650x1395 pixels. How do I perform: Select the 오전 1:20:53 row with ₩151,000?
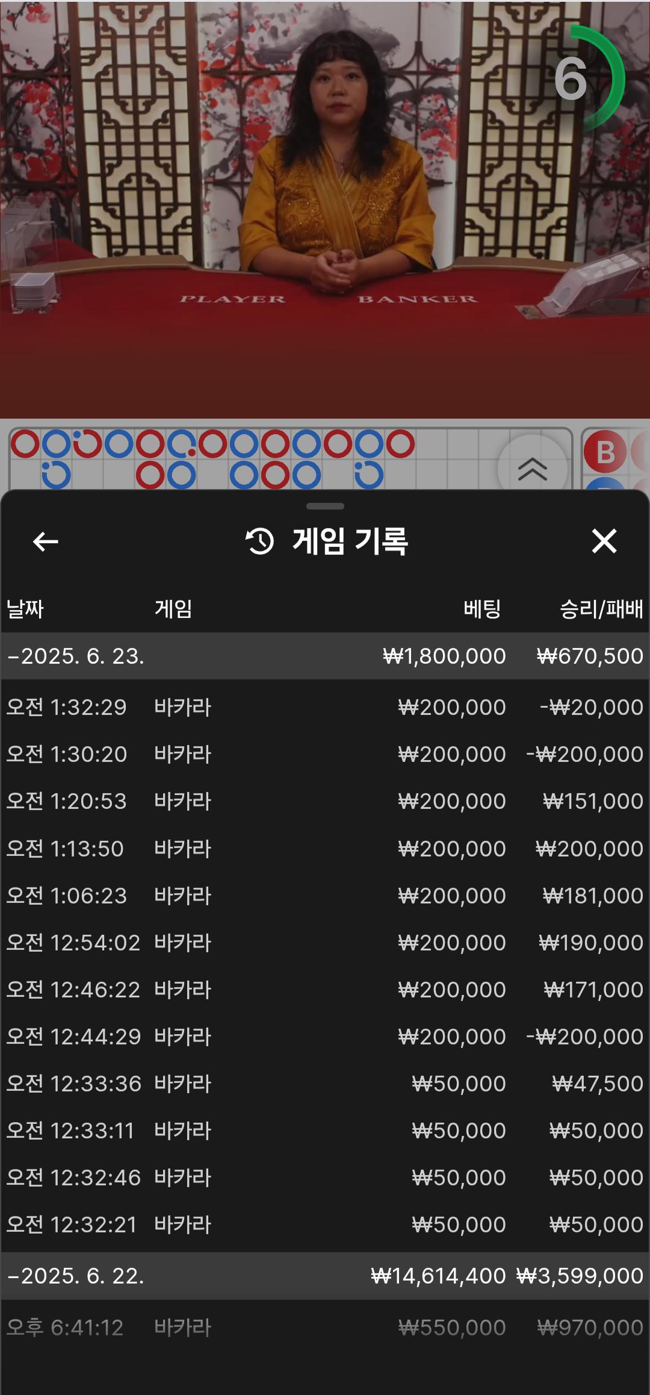point(325,801)
